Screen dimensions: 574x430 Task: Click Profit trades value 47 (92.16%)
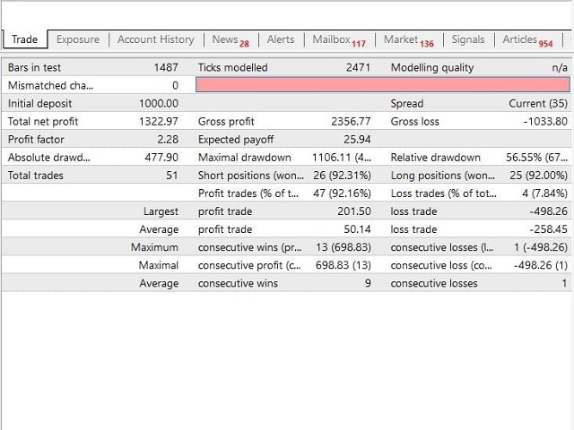[342, 193]
